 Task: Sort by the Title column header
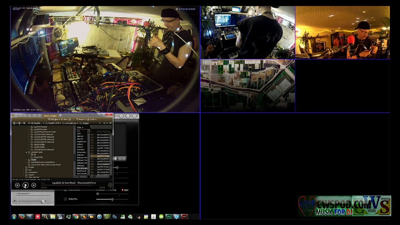tap(80, 127)
